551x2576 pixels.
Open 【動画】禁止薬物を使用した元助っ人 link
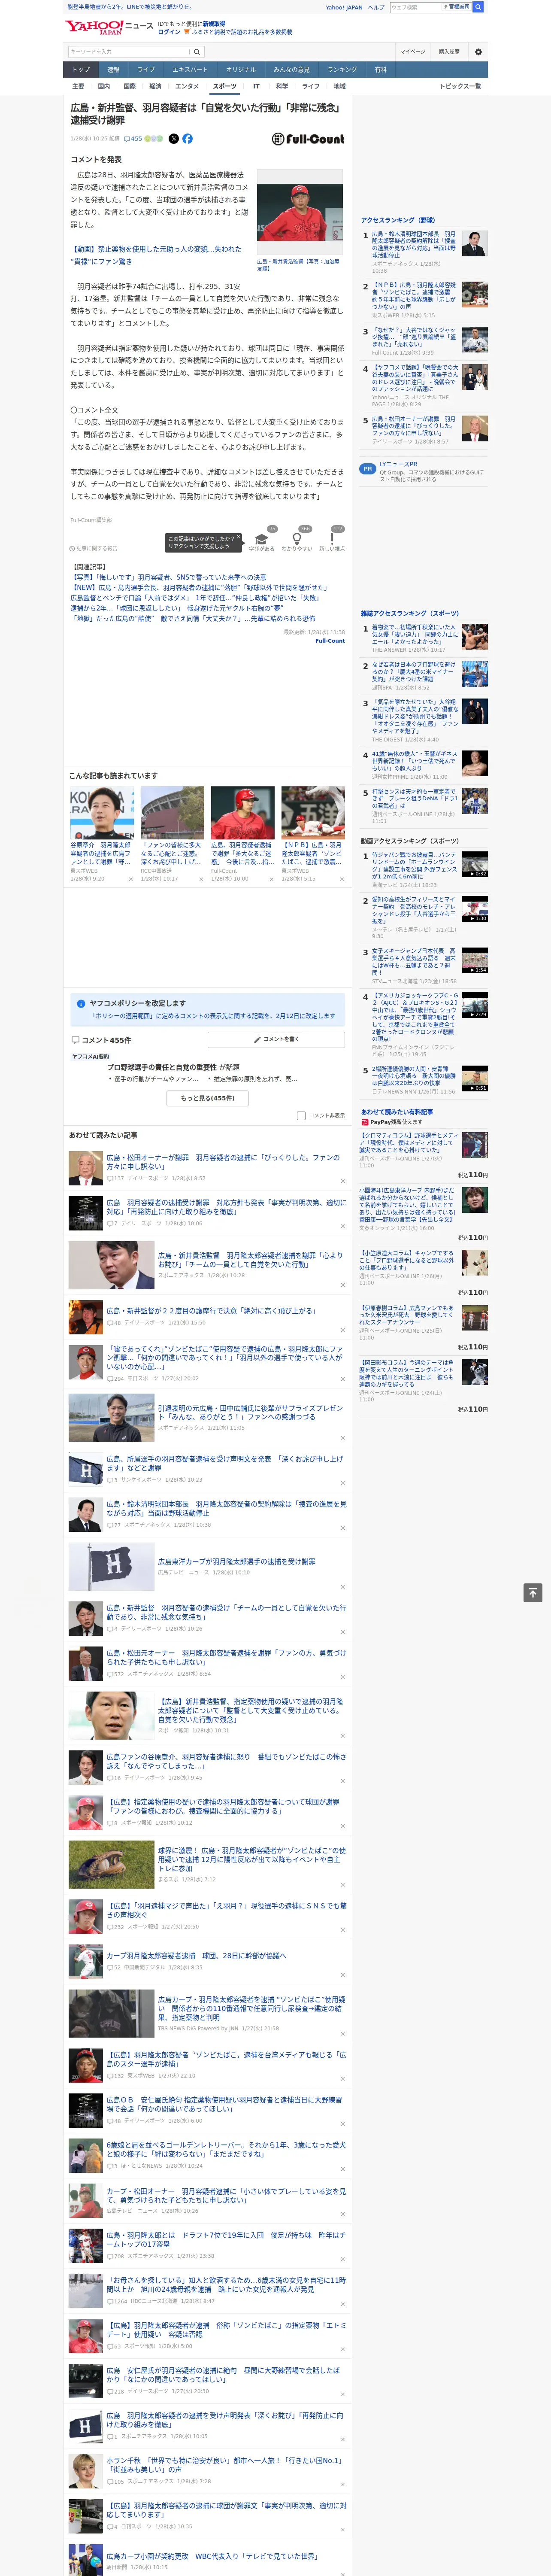pyautogui.click(x=156, y=255)
